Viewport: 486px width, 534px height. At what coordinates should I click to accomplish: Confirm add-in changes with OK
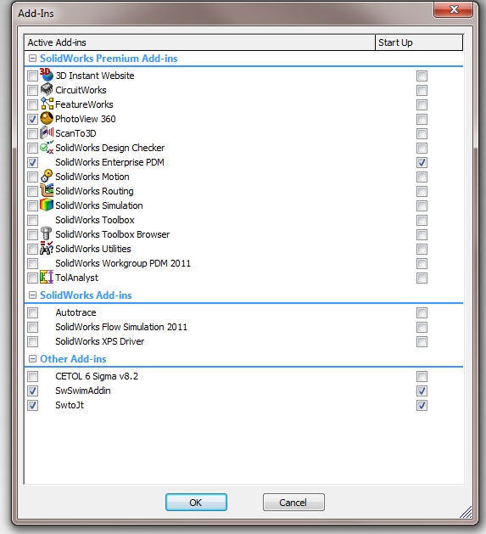(196, 503)
